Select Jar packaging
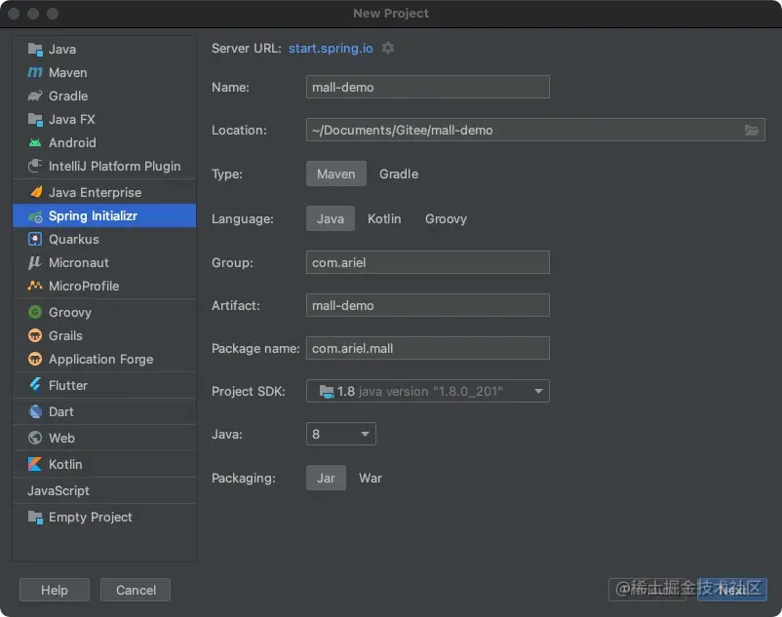Image resolution: width=782 pixels, height=617 pixels. 327,478
